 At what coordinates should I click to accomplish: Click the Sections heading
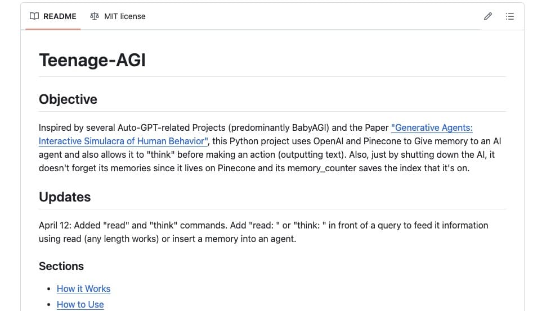point(61,266)
